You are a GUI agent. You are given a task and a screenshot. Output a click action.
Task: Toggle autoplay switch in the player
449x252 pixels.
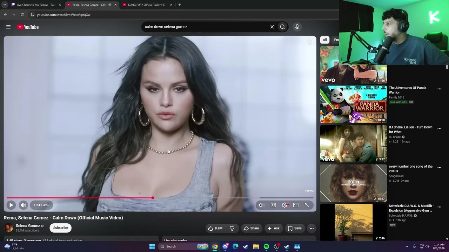(x=261, y=205)
